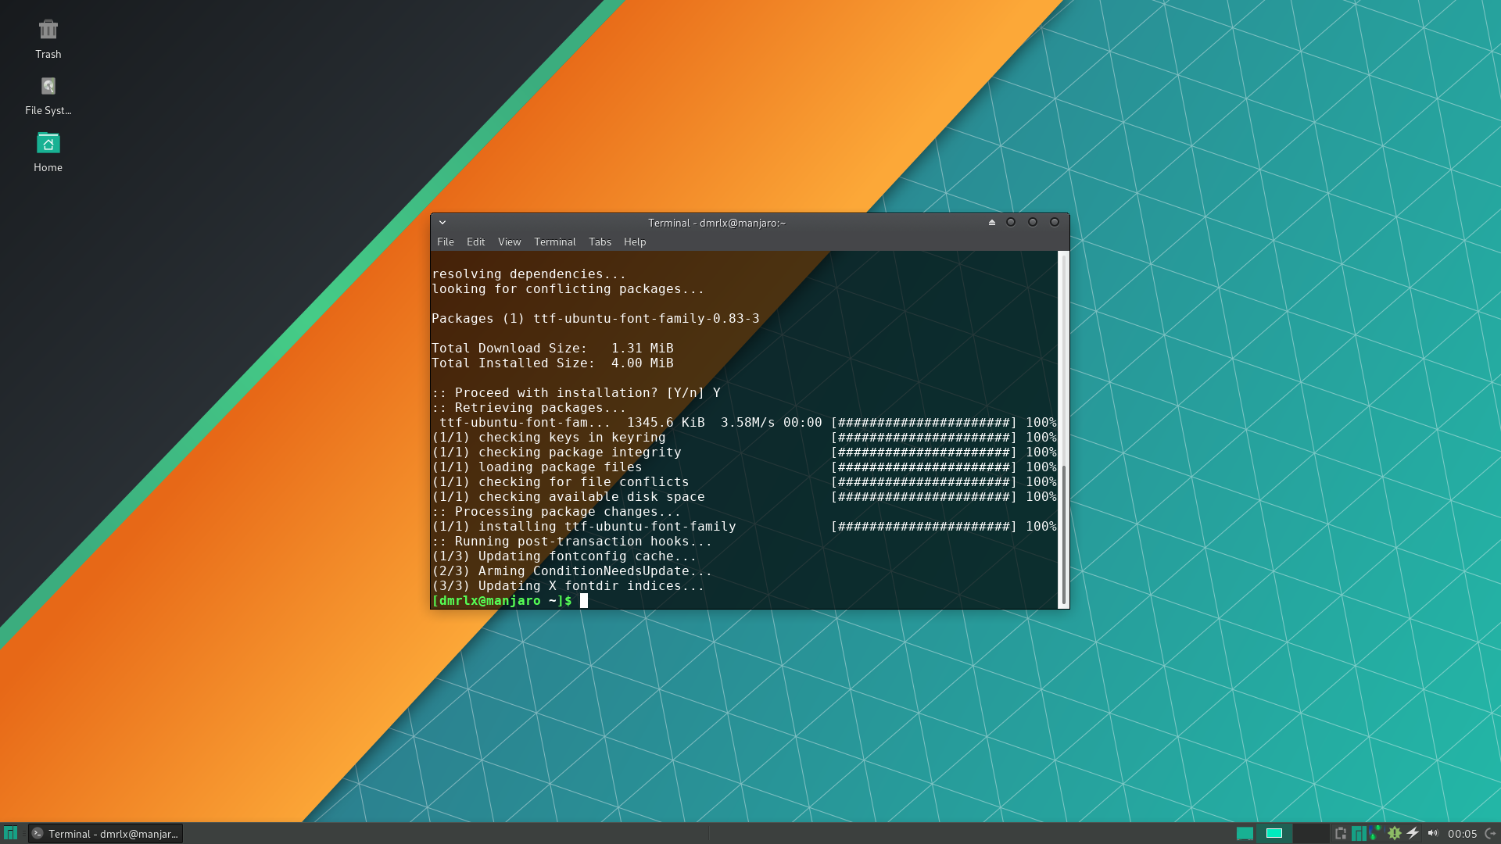Image resolution: width=1501 pixels, height=844 pixels.
Task: Click the 'Packages (1) ttf-ubuntu-font-family-0.83-3' line
Action: click(x=596, y=319)
